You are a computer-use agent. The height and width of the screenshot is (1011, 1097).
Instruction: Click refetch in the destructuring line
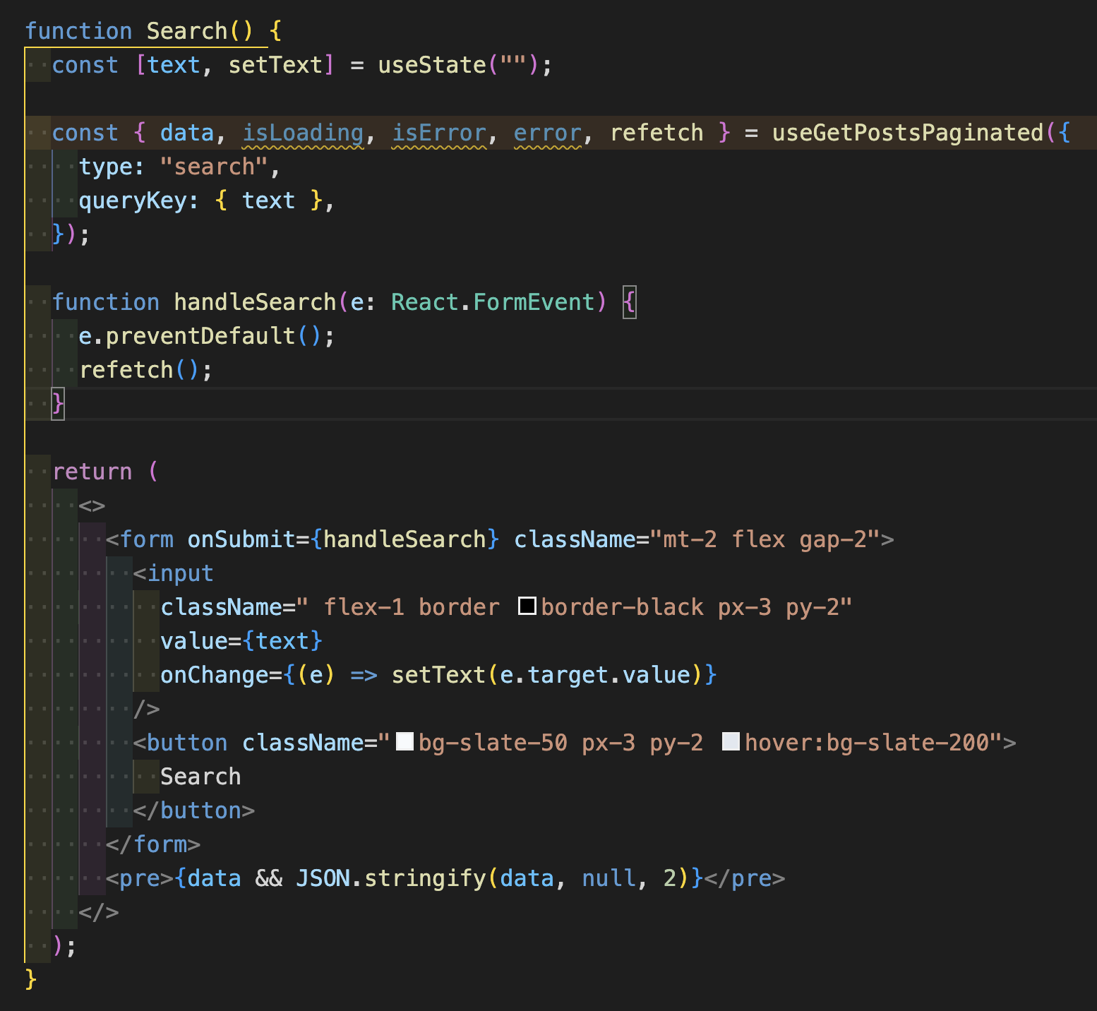(x=657, y=133)
